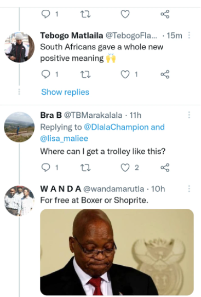Open more options for WANDA's tweet
This screenshot has width=201, height=297.
[189, 189]
